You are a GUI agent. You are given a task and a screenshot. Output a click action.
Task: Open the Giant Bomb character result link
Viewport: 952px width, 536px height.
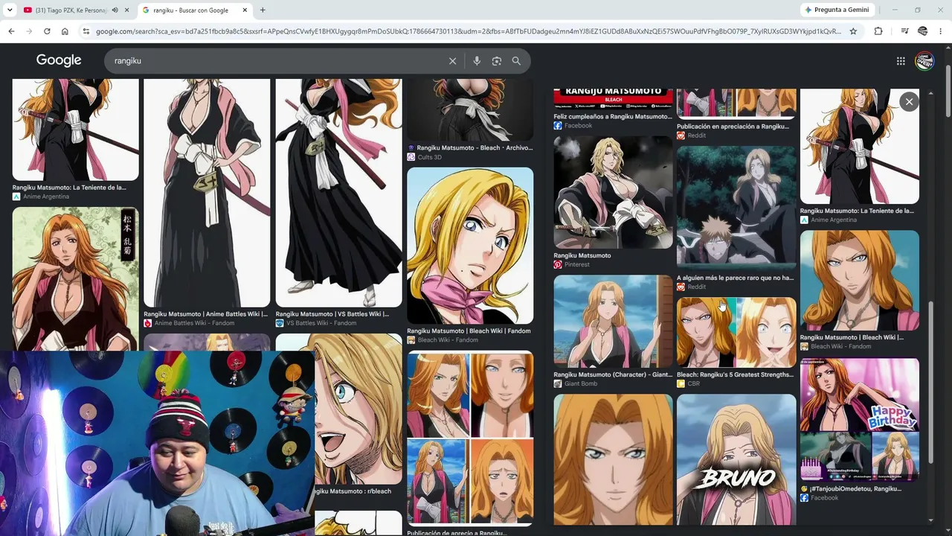(x=613, y=374)
